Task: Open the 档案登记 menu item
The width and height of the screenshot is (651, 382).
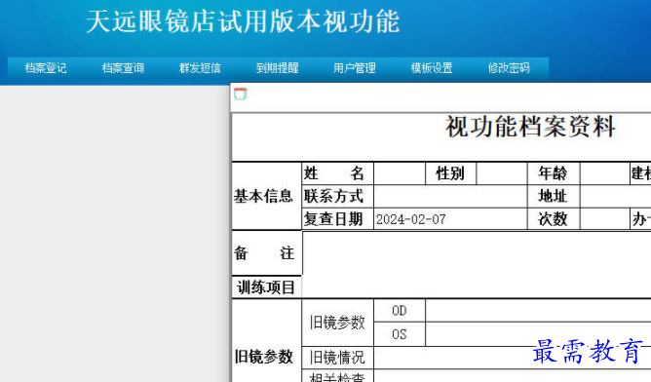Action: point(46,67)
